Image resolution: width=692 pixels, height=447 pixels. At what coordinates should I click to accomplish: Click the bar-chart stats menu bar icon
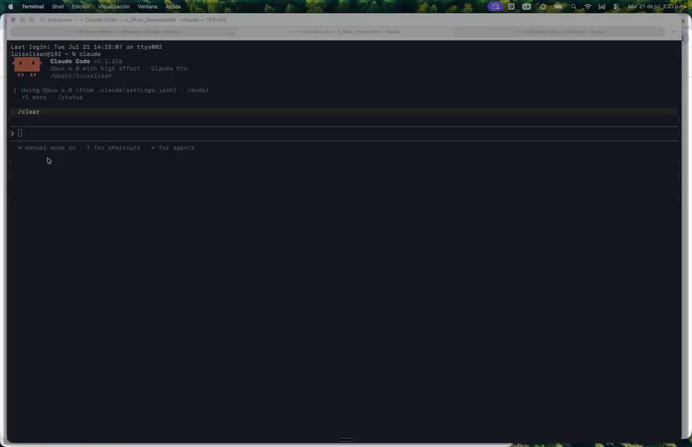[601, 7]
